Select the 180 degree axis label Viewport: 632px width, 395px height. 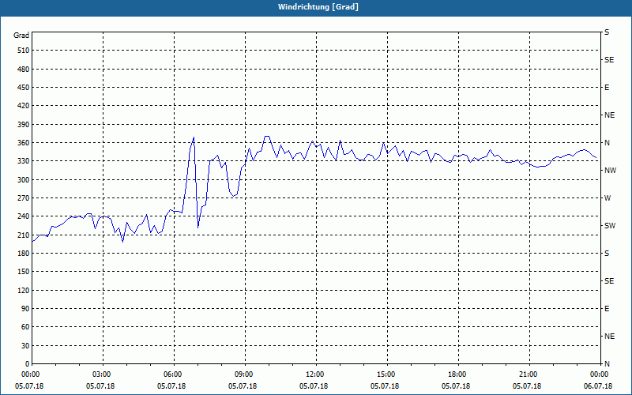click(24, 254)
